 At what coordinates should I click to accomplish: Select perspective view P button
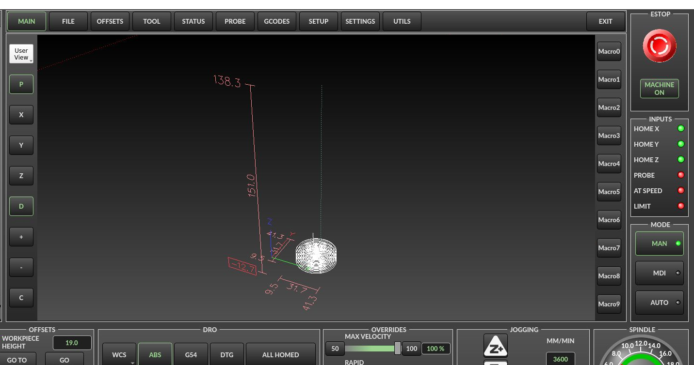pos(21,84)
